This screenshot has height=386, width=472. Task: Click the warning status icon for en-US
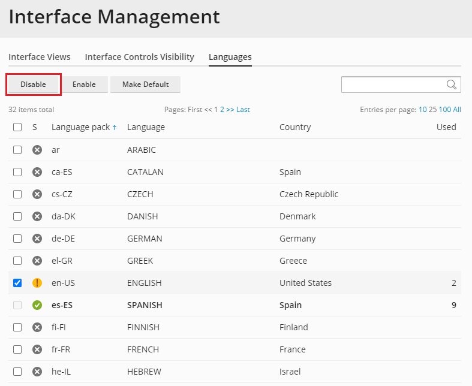(37, 283)
